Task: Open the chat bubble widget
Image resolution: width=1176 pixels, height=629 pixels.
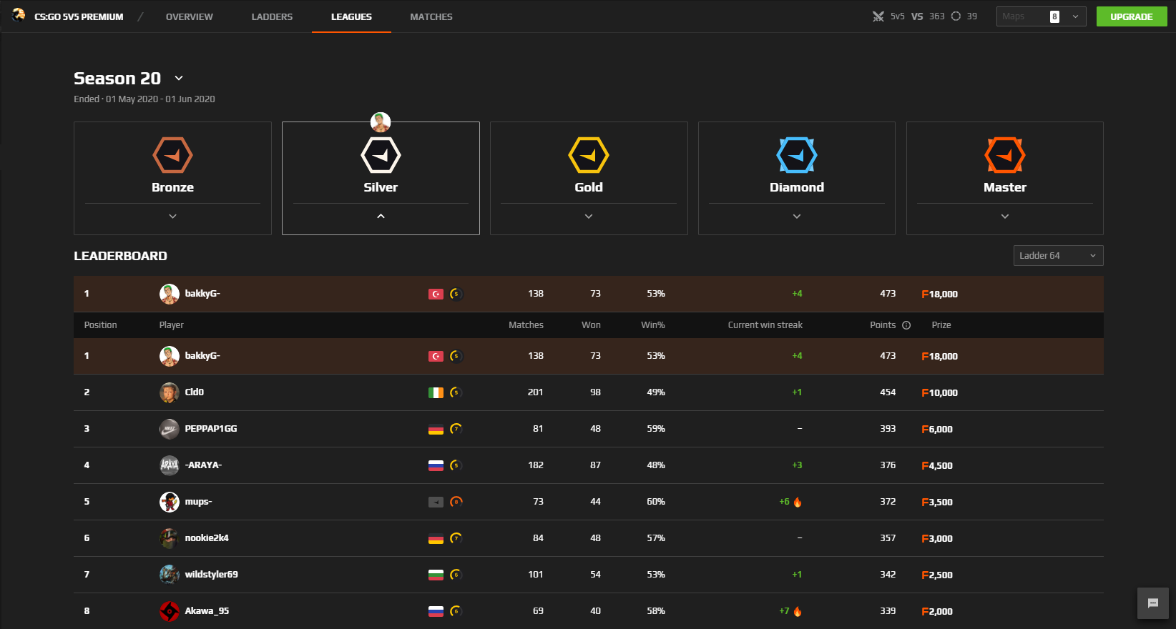Action: coord(1153,603)
